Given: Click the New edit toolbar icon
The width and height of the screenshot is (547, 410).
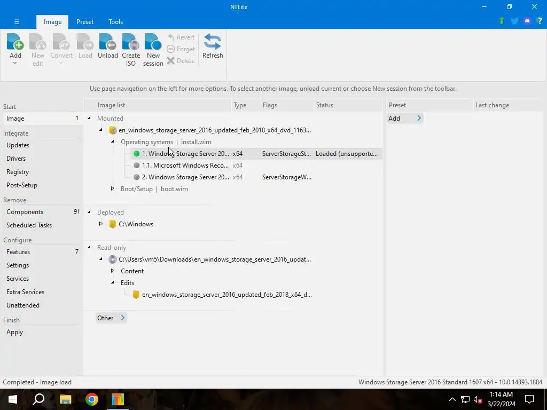Looking at the screenshot, I should tap(38, 42).
